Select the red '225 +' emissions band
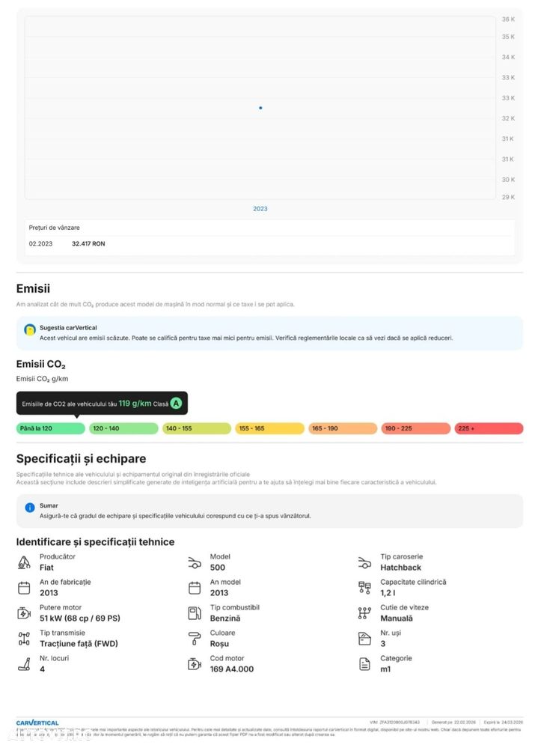 point(488,429)
